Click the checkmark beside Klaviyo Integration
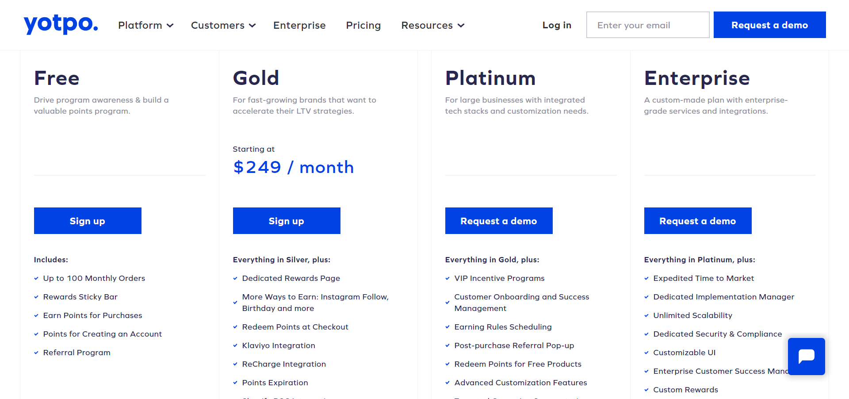 [x=235, y=346]
